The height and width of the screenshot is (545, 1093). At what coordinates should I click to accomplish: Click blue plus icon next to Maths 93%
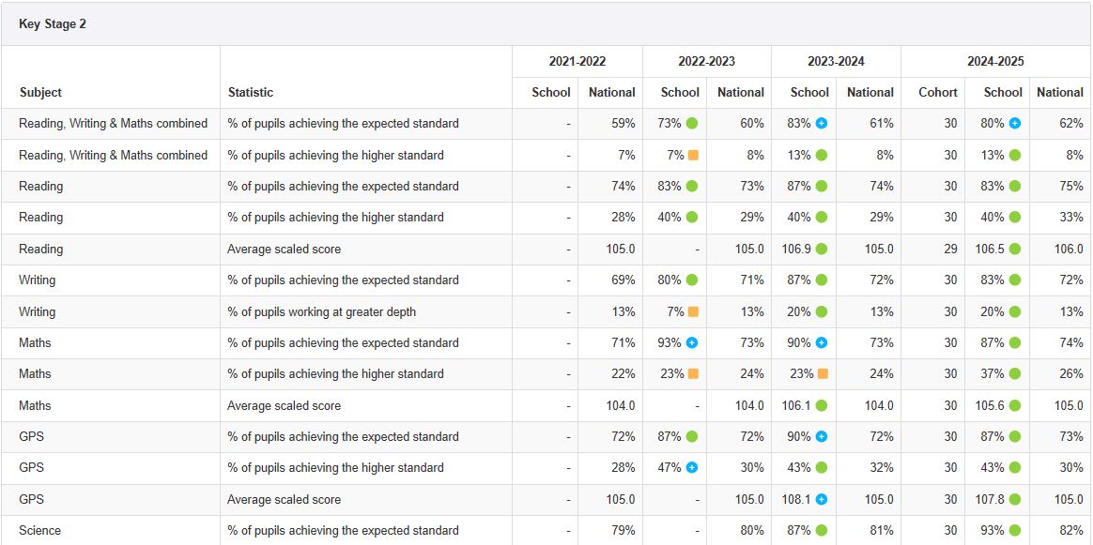692,342
